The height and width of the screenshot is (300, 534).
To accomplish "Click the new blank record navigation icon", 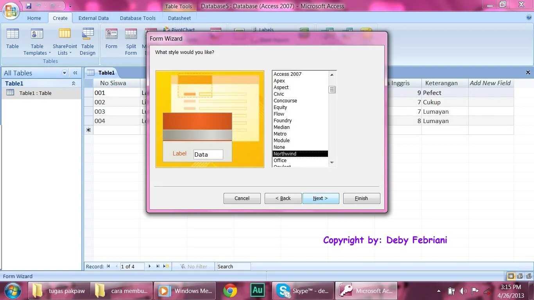I will [166, 266].
